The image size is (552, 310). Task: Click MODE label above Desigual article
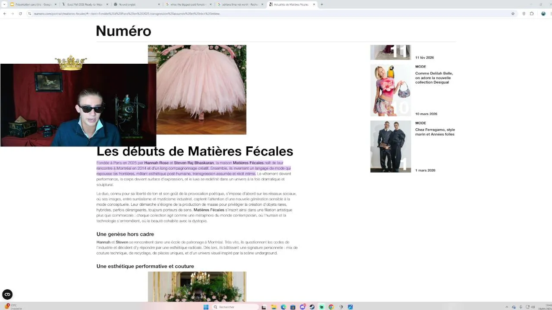tap(420, 67)
